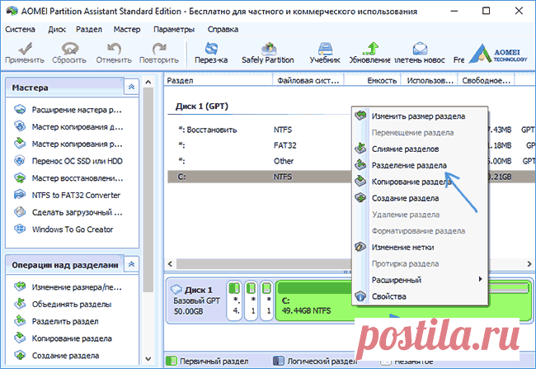
Task: Click the partition list scroll-right arrow
Action: click(x=529, y=264)
